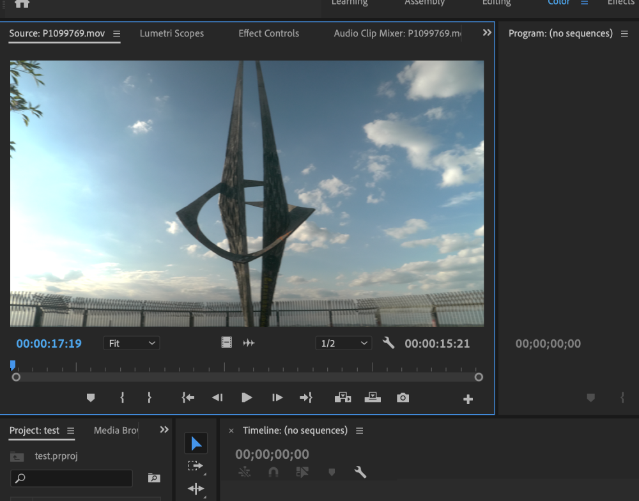This screenshot has height=501, width=639.
Task: Open the 1/2 playback resolution dropdown
Action: click(x=344, y=343)
